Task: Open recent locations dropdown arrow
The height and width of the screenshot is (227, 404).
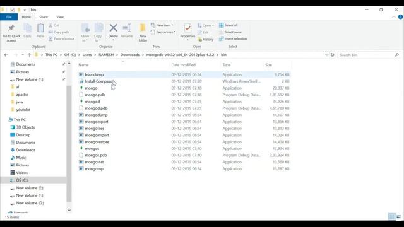Action: (x=23, y=55)
